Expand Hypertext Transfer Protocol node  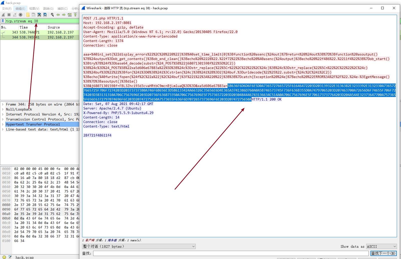[x=3, y=124]
